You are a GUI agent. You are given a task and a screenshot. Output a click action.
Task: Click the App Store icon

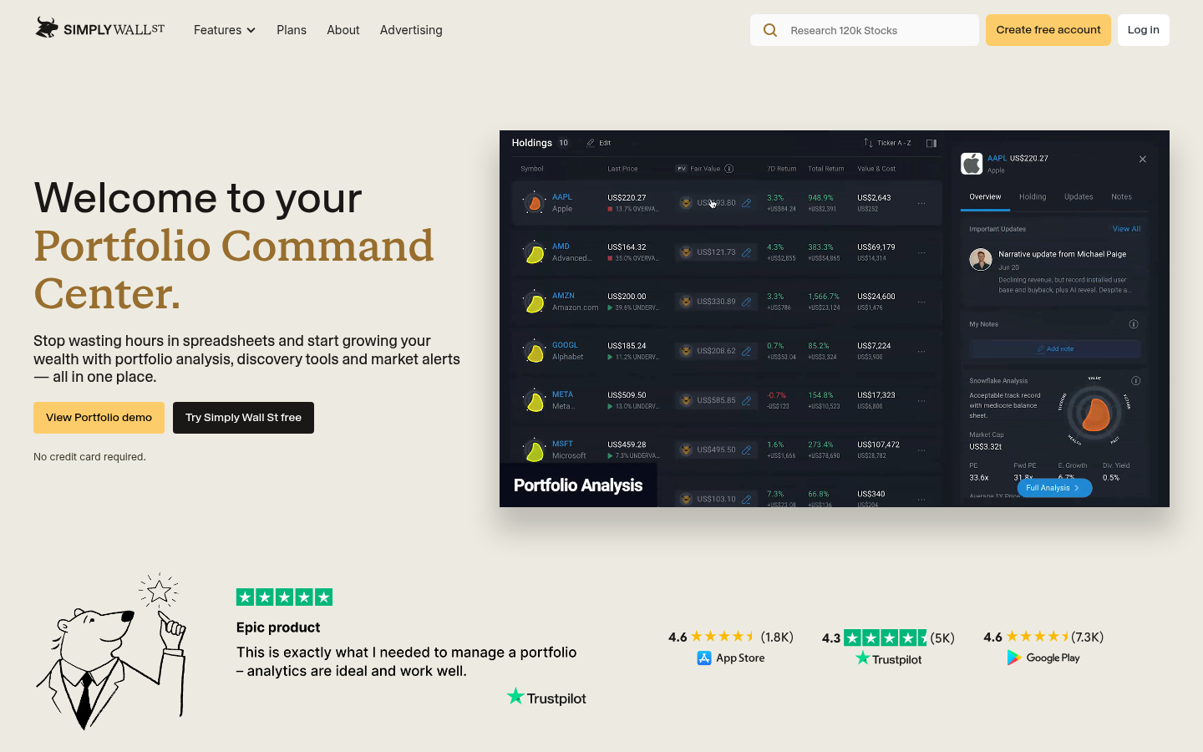pos(704,658)
